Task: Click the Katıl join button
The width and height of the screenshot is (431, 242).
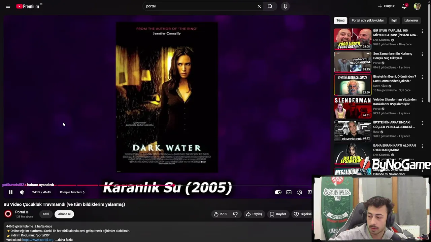Action: click(x=46, y=214)
